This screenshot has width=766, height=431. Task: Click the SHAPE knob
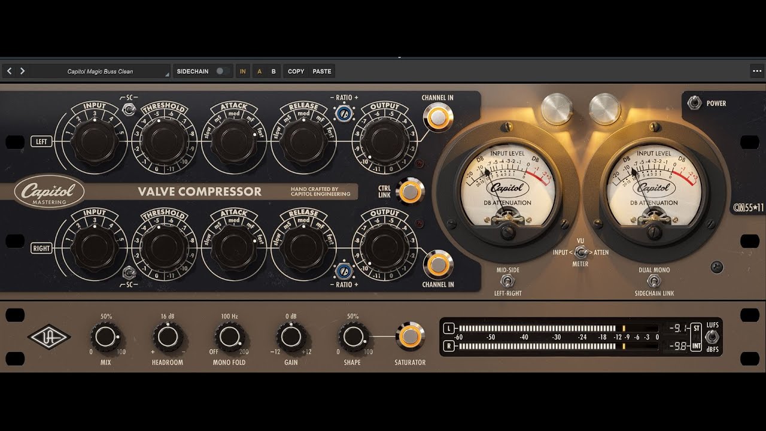[x=352, y=338]
